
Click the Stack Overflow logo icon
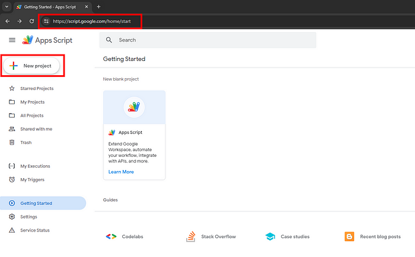tap(190, 236)
